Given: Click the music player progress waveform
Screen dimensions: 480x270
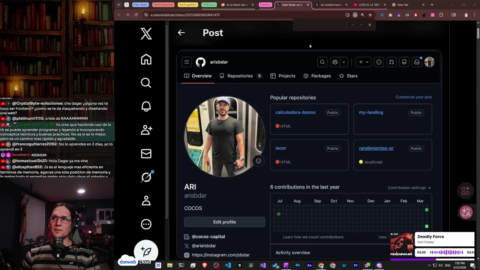Looking at the screenshot, I should click(x=446, y=252).
